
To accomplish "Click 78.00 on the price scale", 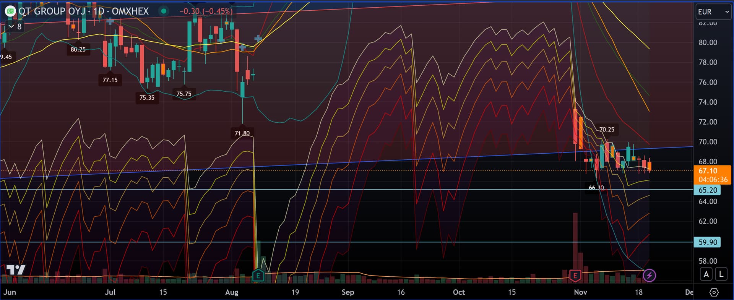I will click(708, 62).
